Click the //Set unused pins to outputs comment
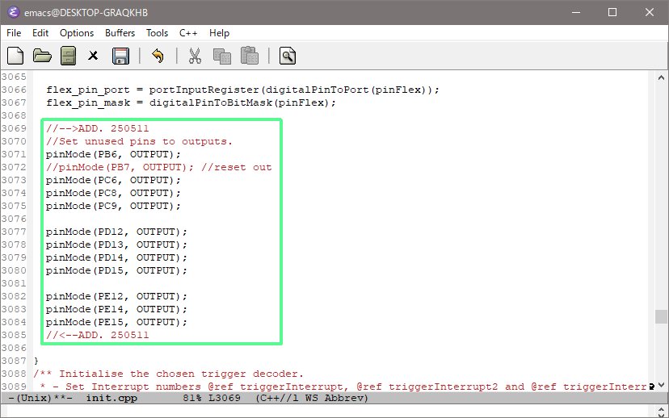Screen dimensions: 669x418 (139, 141)
